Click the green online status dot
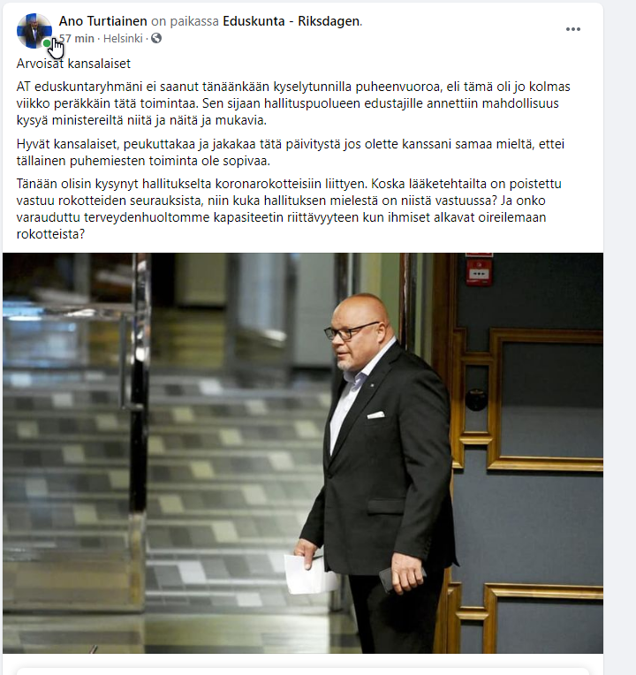 [47, 43]
